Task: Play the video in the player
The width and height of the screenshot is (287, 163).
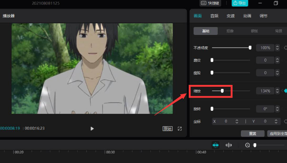Action: pos(92,128)
